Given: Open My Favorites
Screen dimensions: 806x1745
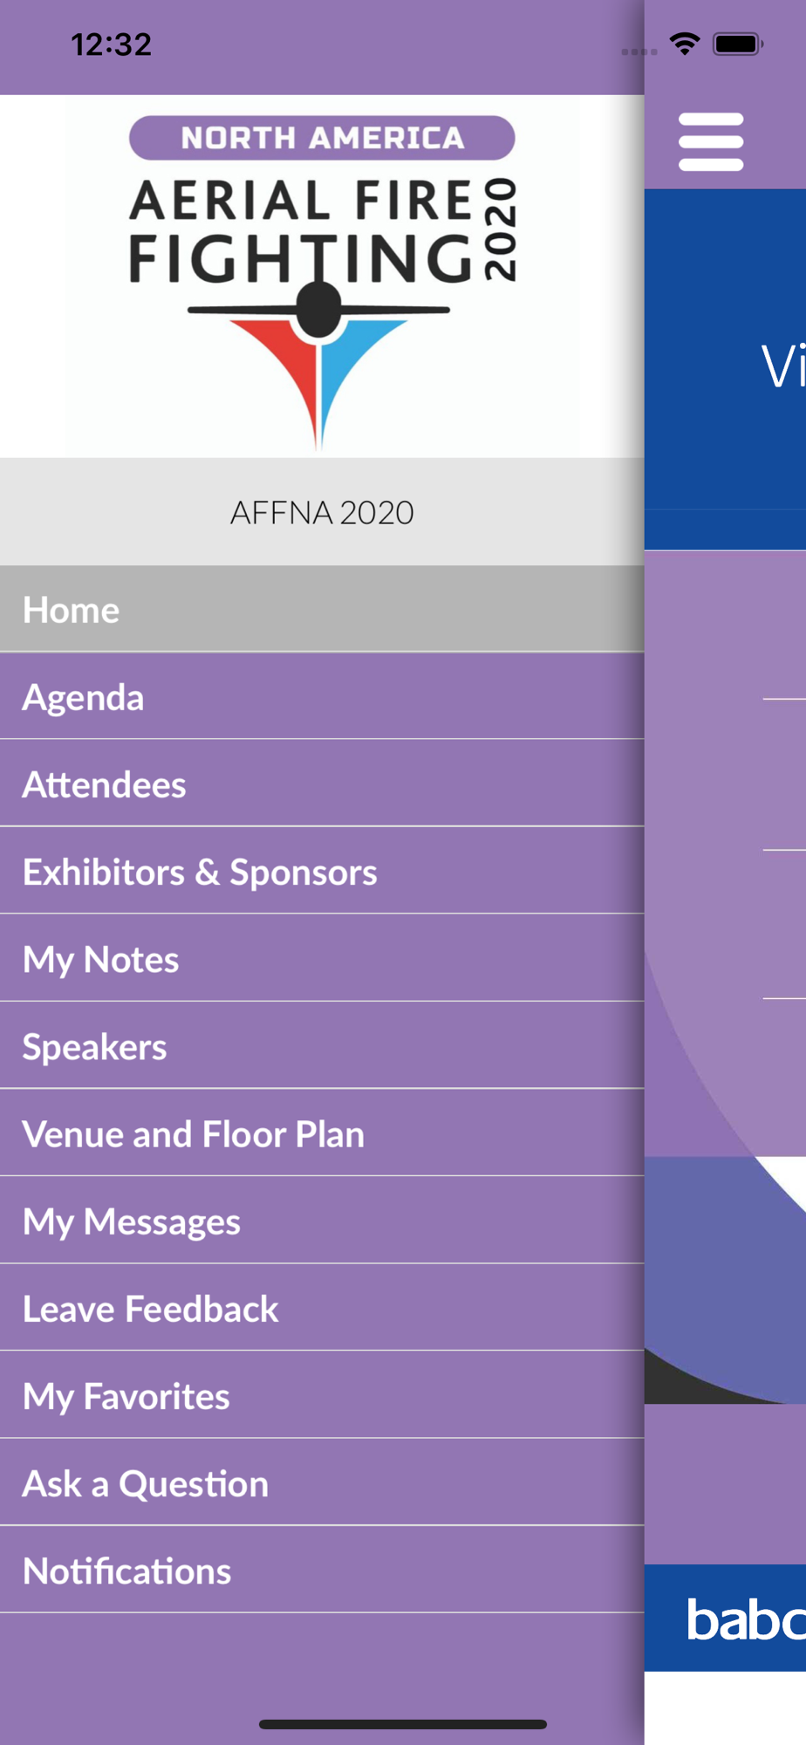Looking at the screenshot, I should point(322,1394).
